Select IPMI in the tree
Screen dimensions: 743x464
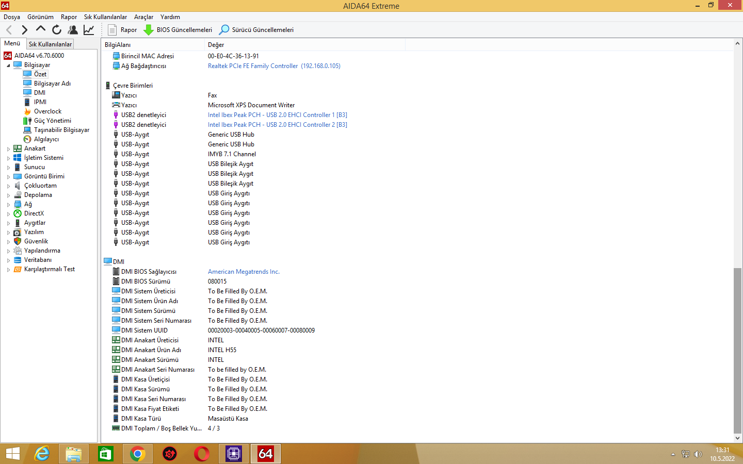point(40,102)
